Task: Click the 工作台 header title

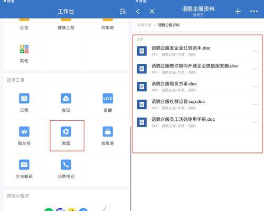Action: (x=66, y=12)
